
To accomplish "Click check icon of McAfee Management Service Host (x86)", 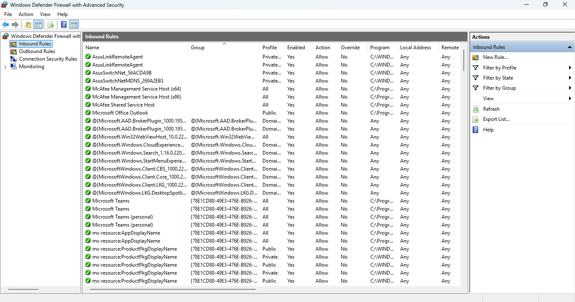I will click(88, 97).
